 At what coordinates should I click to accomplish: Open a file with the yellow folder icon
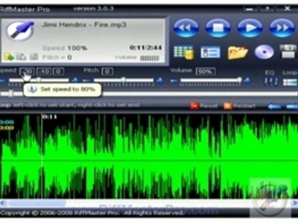tap(238, 52)
